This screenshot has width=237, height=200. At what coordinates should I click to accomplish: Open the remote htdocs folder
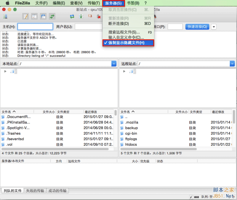pos(131,145)
